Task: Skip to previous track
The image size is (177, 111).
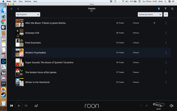Action: 11,106
